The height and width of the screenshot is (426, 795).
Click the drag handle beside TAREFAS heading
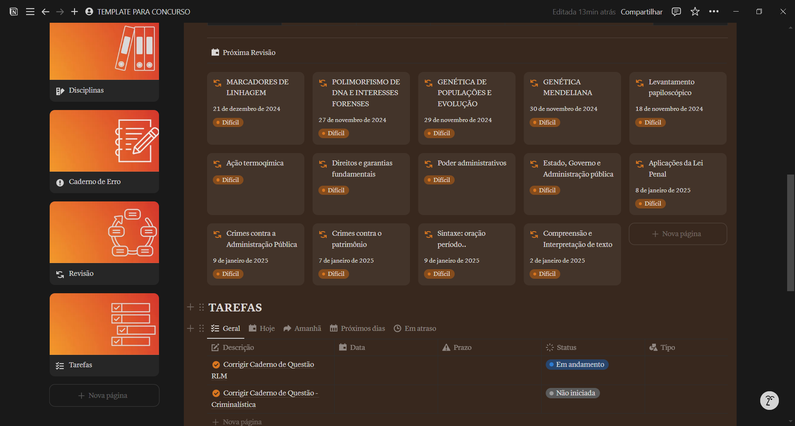(202, 307)
